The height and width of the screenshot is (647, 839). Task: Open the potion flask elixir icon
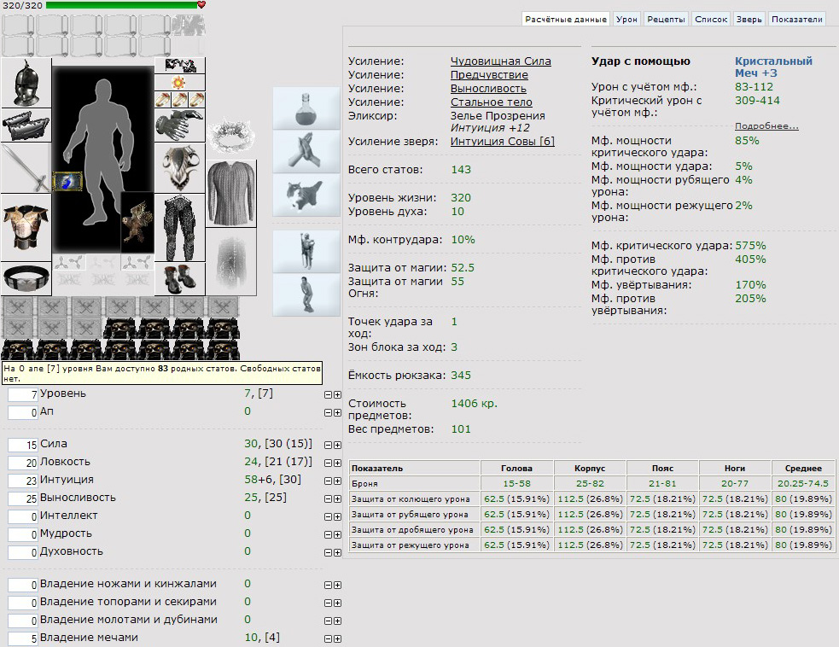click(306, 108)
